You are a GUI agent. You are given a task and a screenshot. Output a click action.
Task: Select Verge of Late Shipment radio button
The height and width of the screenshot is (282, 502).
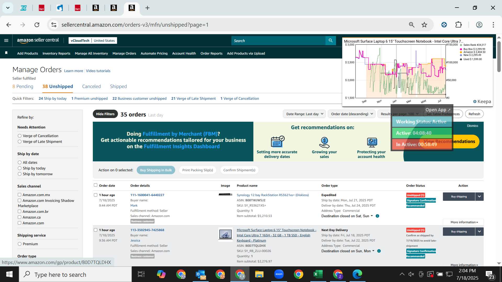click(x=20, y=142)
